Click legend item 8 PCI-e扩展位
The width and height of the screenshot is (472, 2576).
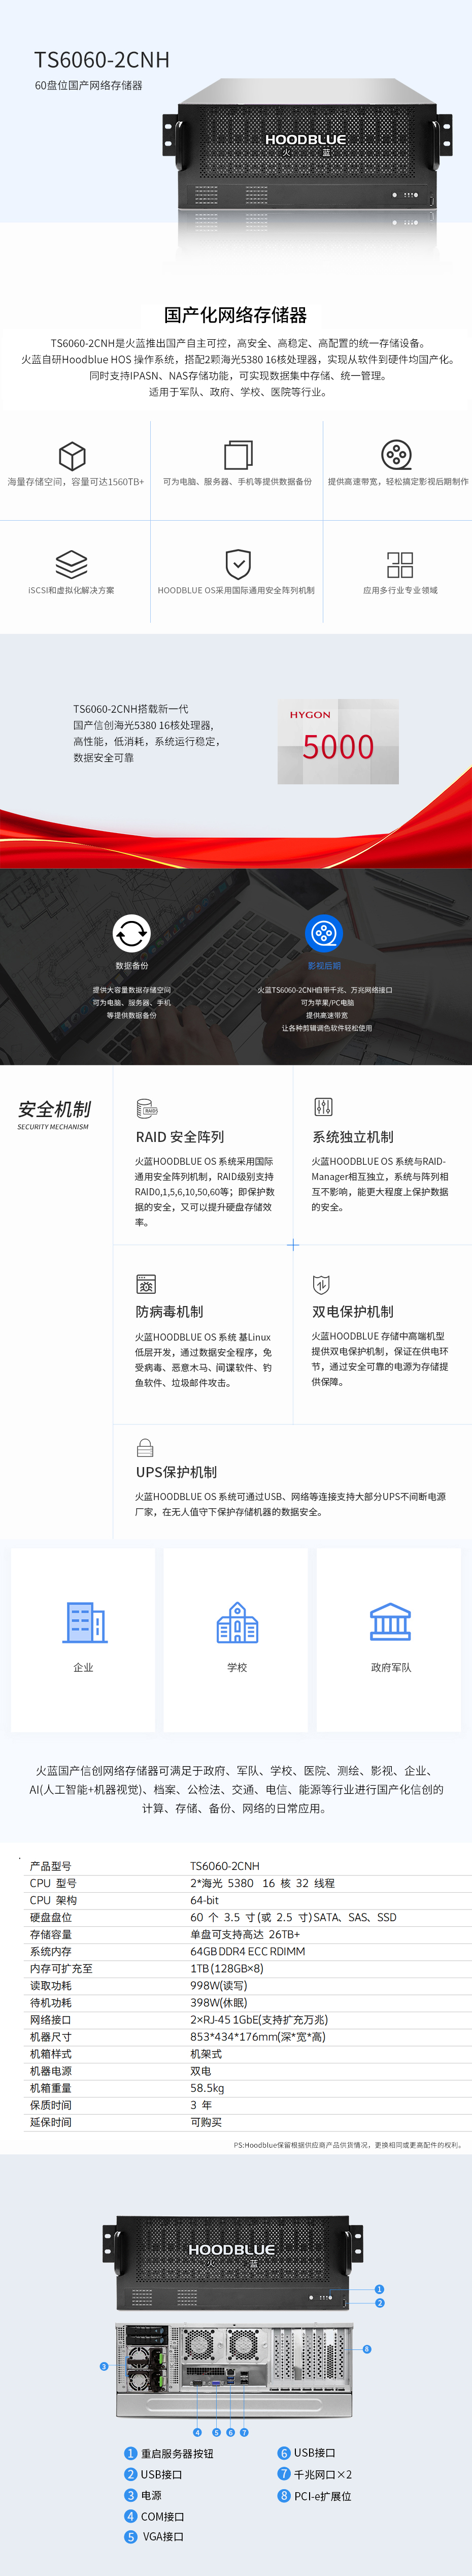point(314,2496)
